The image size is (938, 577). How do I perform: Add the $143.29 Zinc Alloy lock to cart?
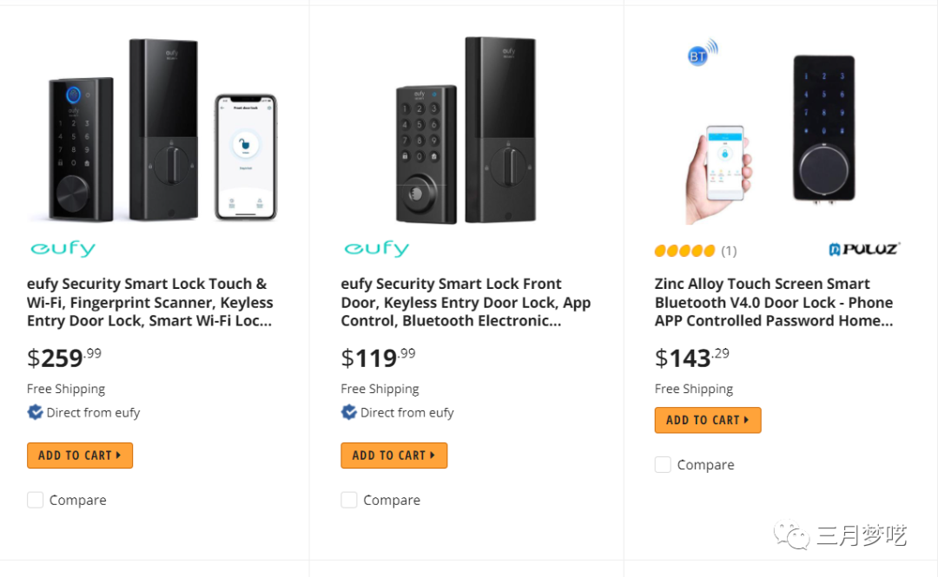pyautogui.click(x=707, y=420)
